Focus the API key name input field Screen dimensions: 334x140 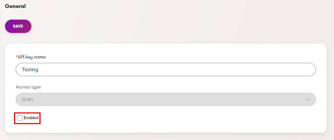(166, 70)
